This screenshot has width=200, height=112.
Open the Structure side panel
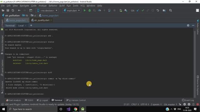click(2, 87)
